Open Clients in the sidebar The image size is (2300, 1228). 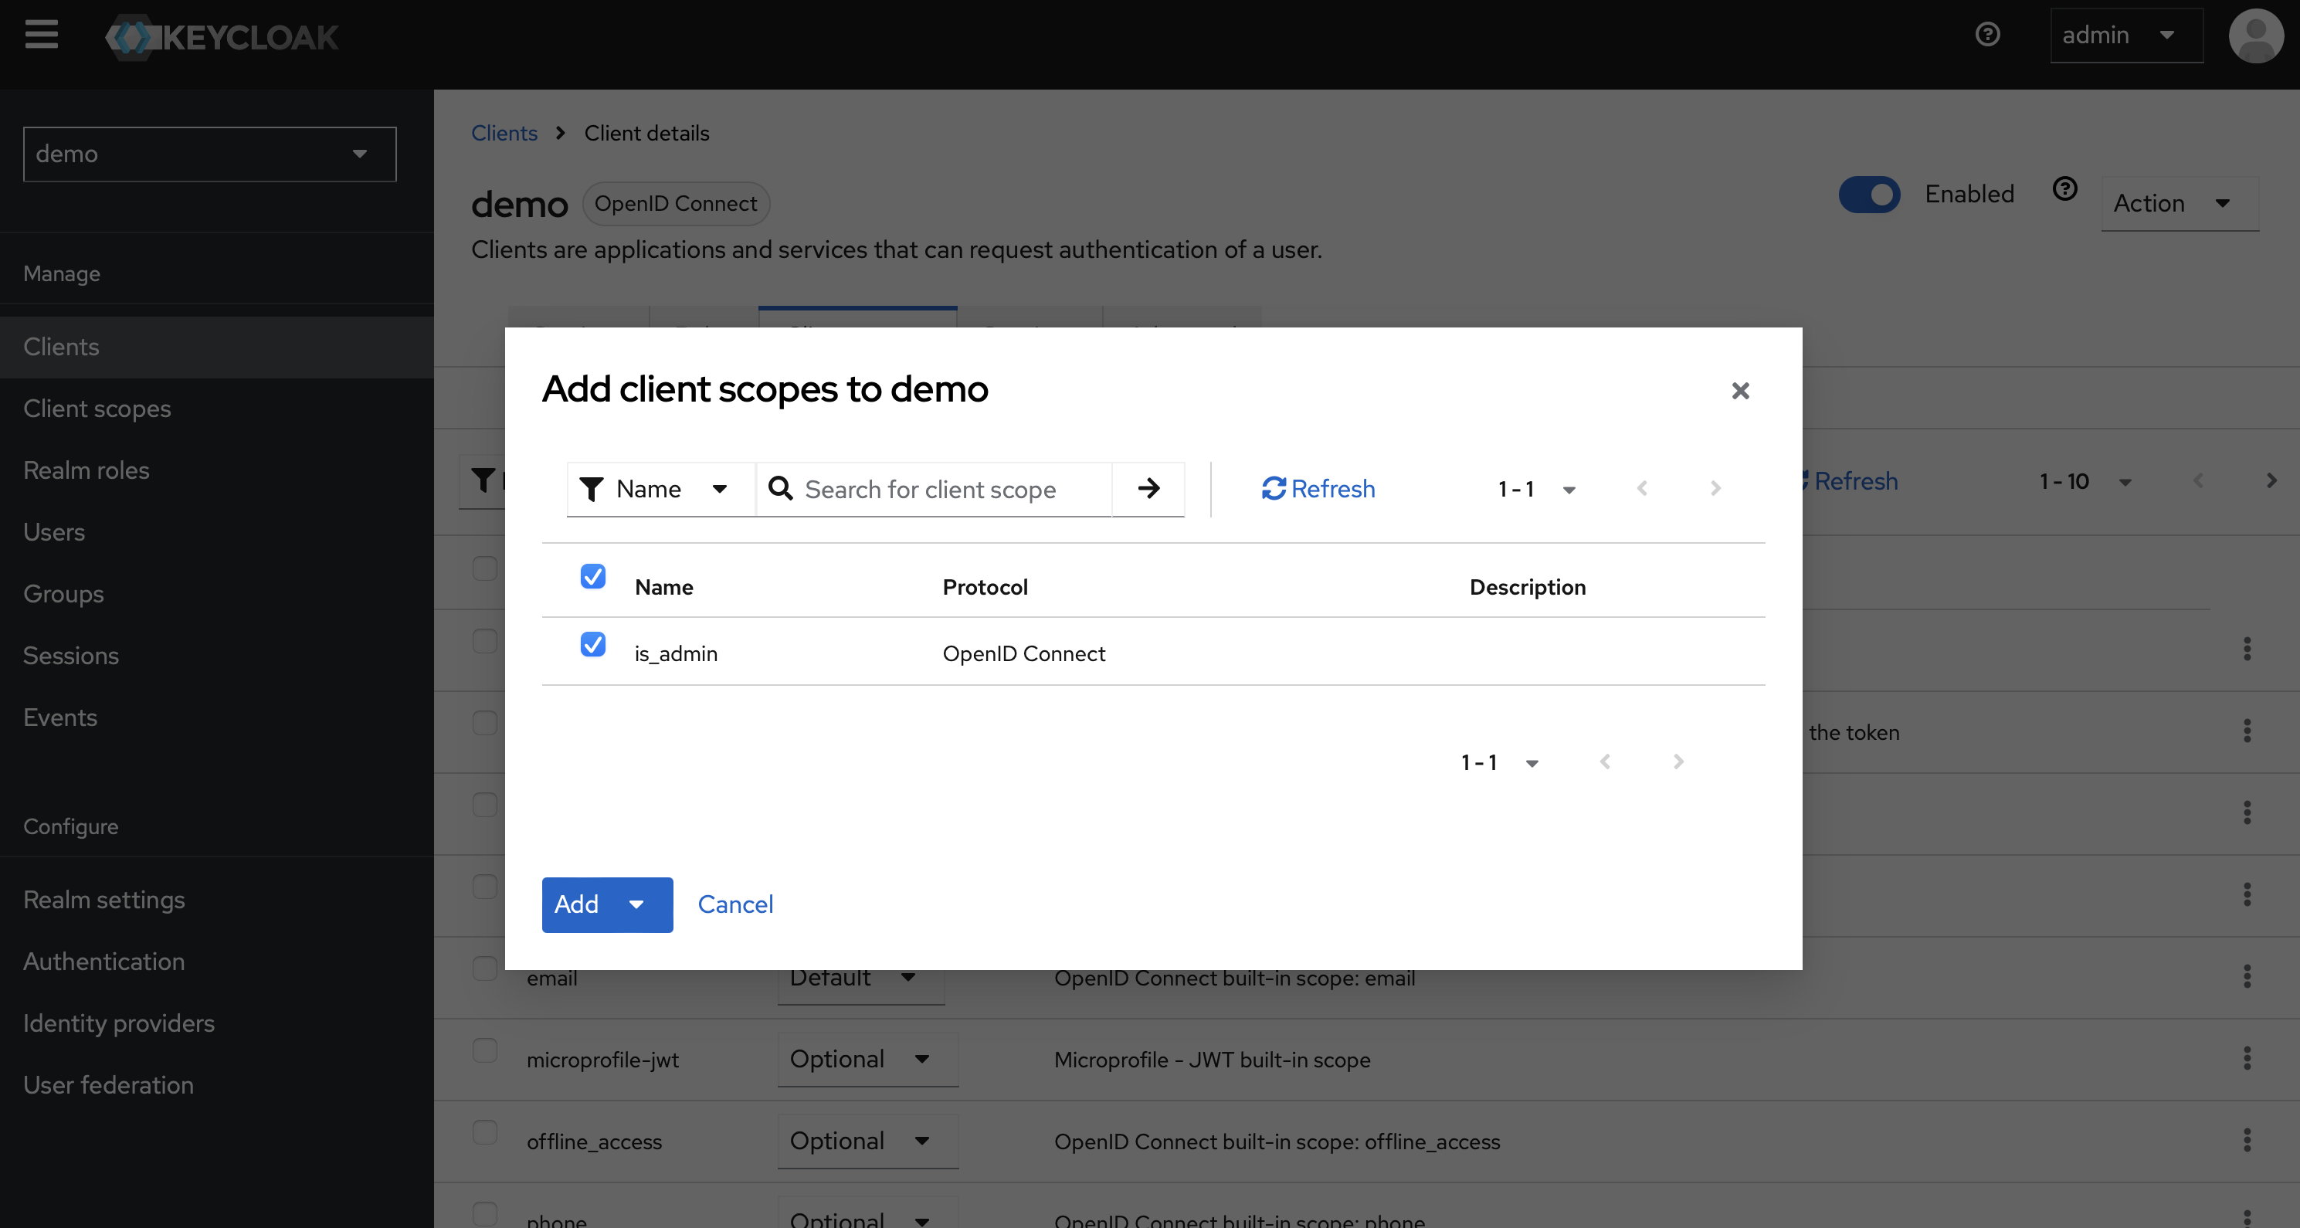click(217, 347)
